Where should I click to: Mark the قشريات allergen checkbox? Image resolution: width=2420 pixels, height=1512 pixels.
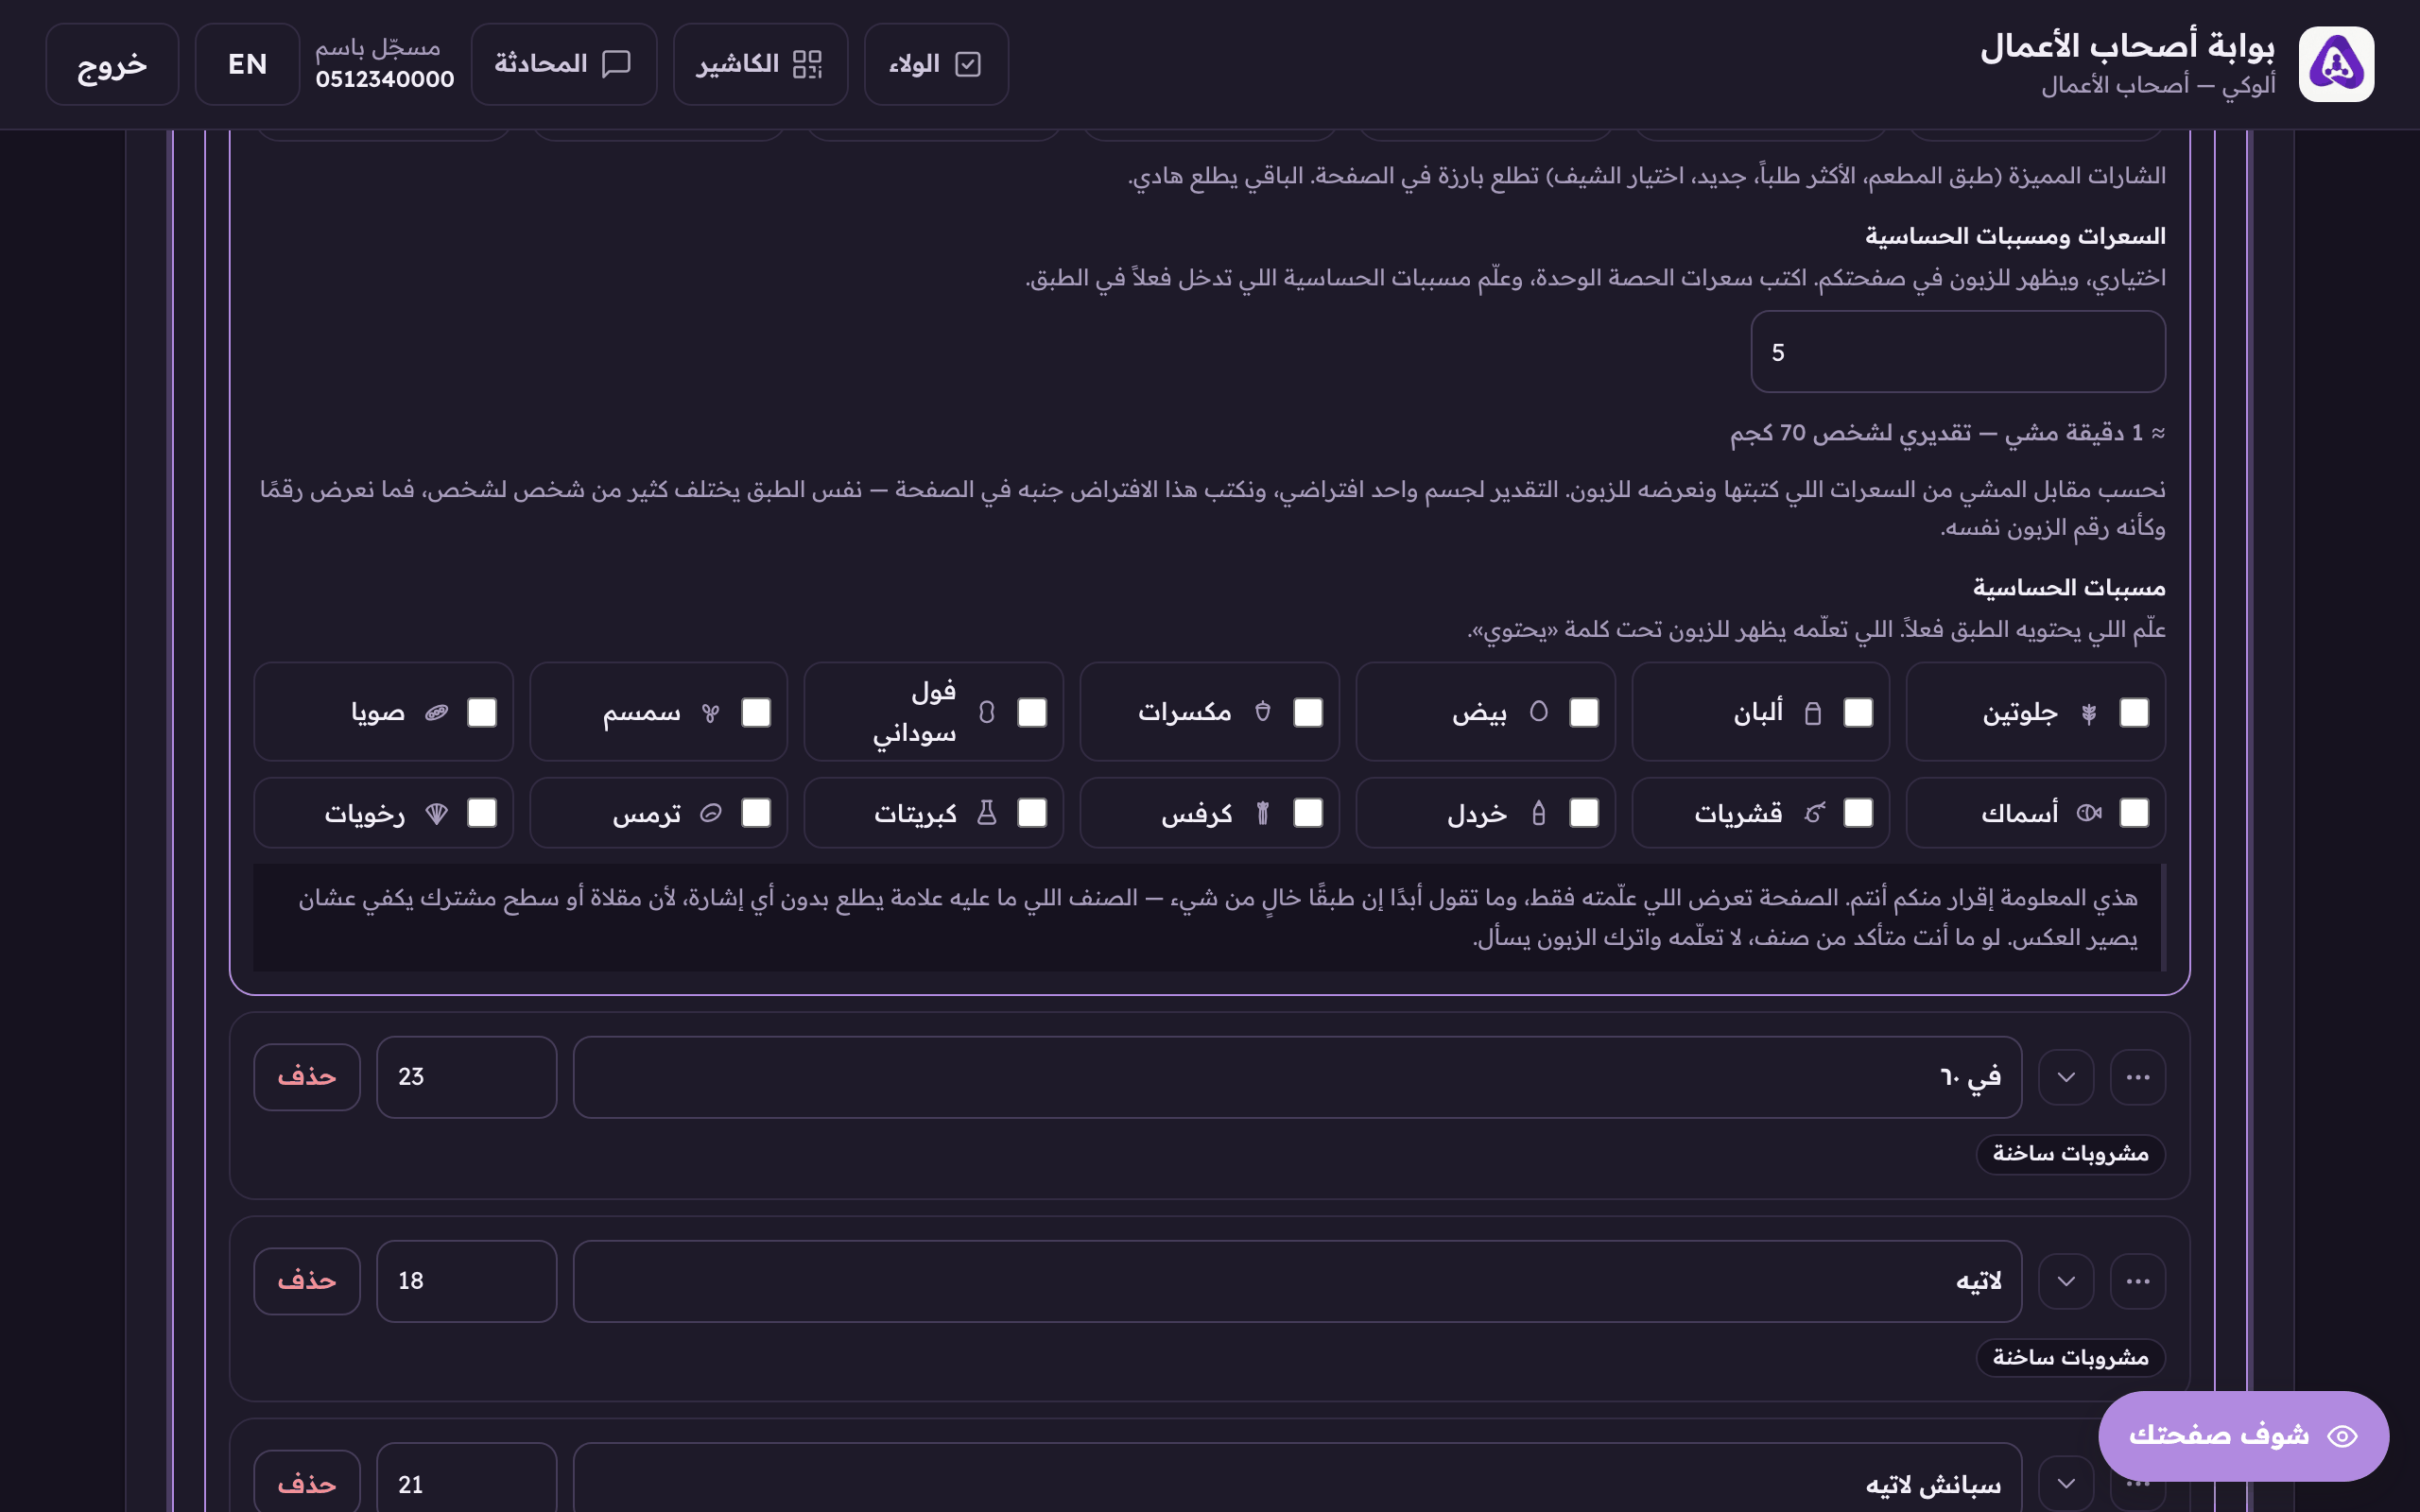click(x=1858, y=812)
